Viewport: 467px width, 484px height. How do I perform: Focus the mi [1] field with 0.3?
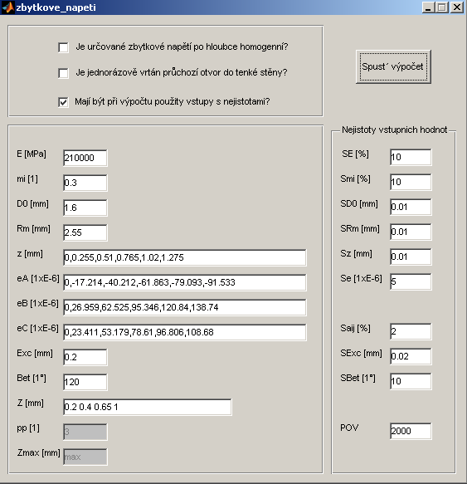(85, 183)
